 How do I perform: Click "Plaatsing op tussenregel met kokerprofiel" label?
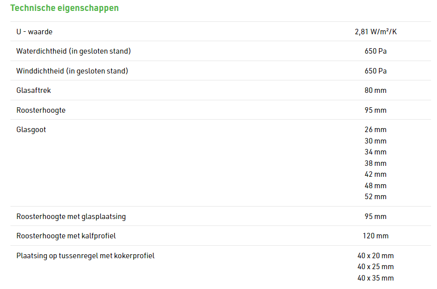point(85,256)
